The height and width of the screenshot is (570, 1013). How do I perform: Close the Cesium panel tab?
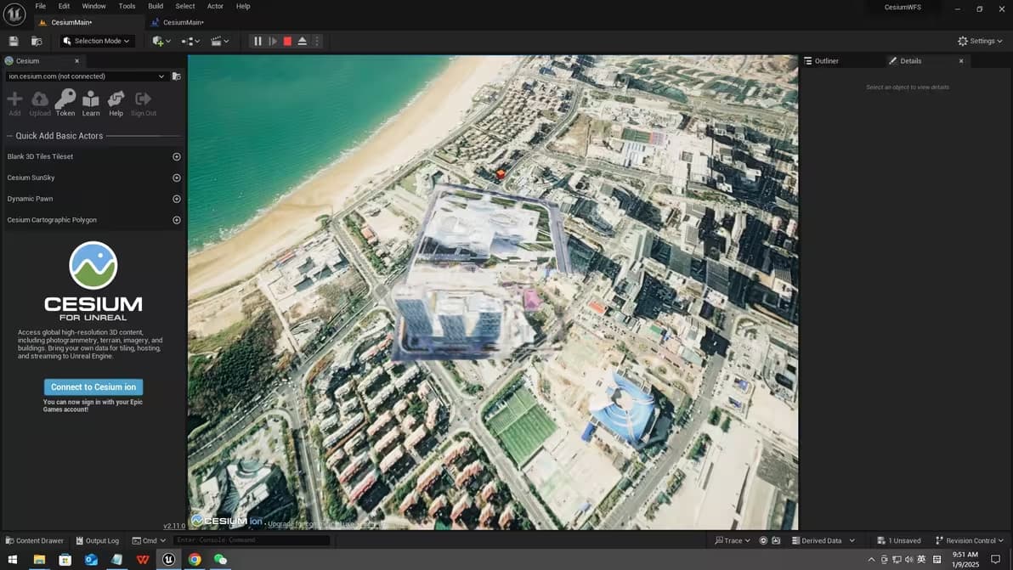point(76,60)
